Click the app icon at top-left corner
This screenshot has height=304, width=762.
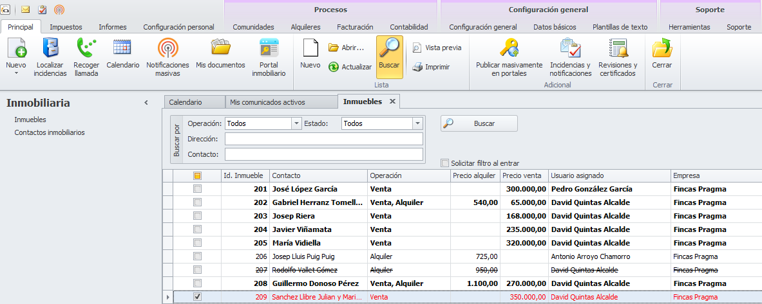coord(6,9)
